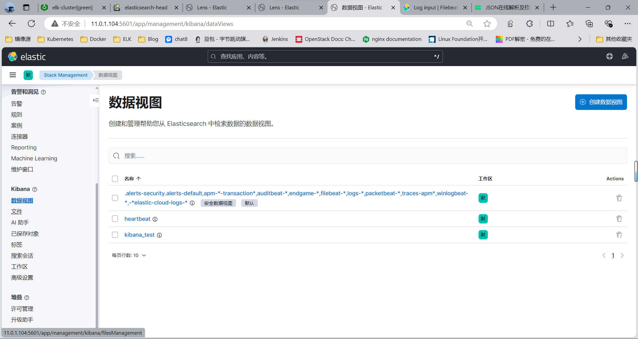Check the kibana_test row checkbox
This screenshot has height=339, width=638.
click(115, 235)
